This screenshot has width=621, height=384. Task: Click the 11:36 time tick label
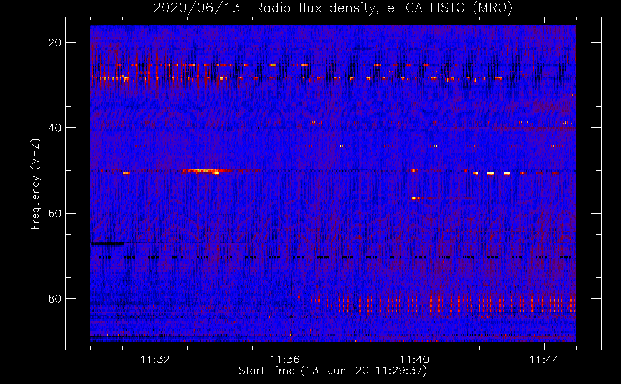pos(285,360)
